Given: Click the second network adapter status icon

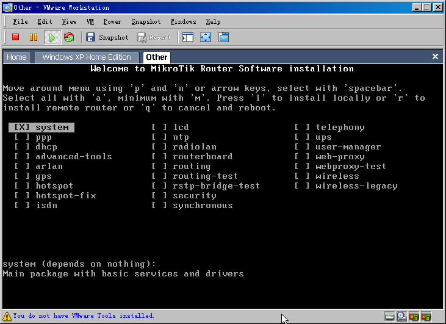Looking at the screenshot, I should click(x=426, y=316).
